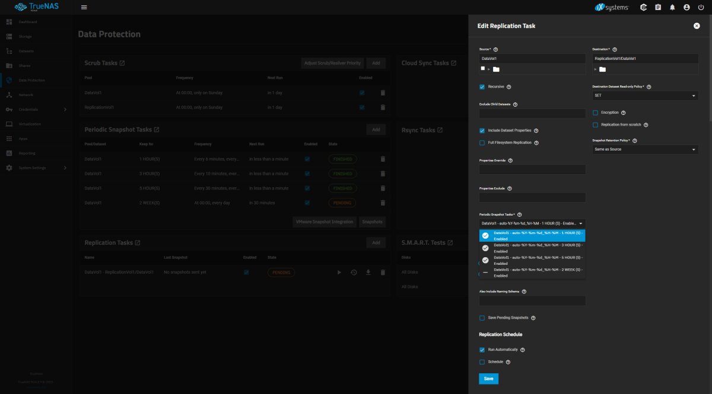Image resolution: width=712 pixels, height=394 pixels.
Task: Show help for Run Automatically
Action: click(x=522, y=350)
